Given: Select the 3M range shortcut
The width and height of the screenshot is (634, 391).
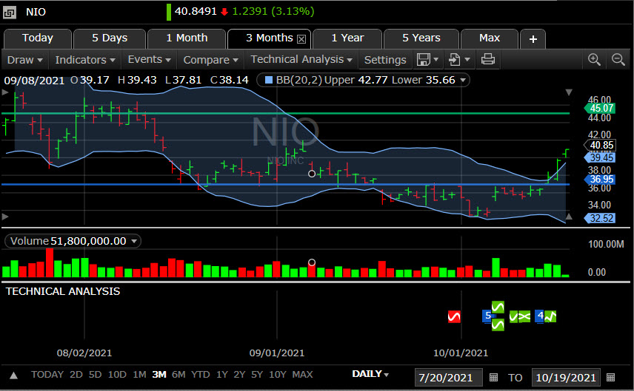Looking at the screenshot, I should pos(159,375).
